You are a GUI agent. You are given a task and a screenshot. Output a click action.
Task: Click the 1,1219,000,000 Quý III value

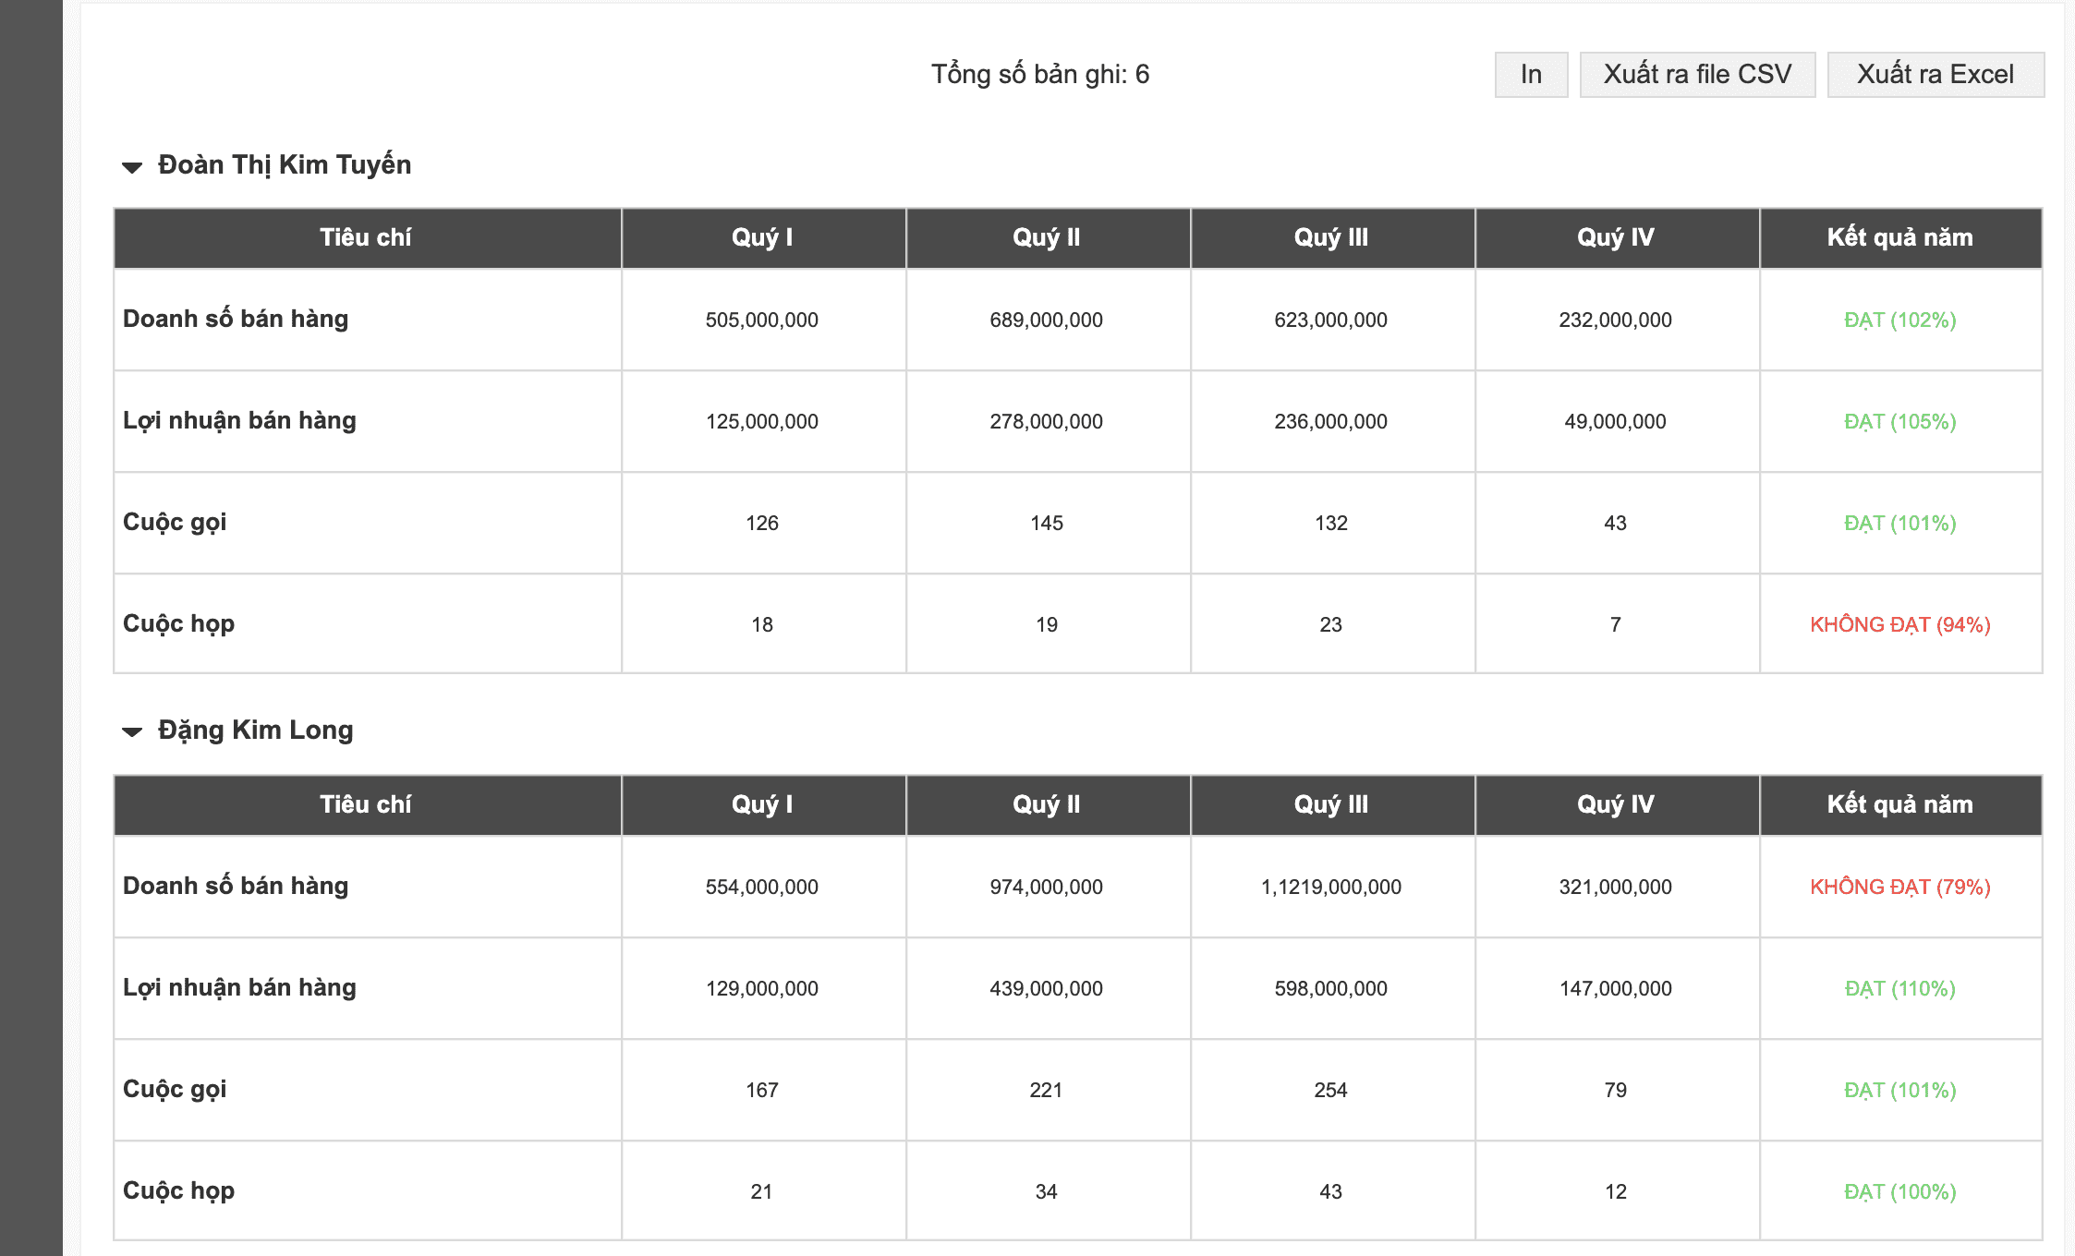pyautogui.click(x=1330, y=887)
